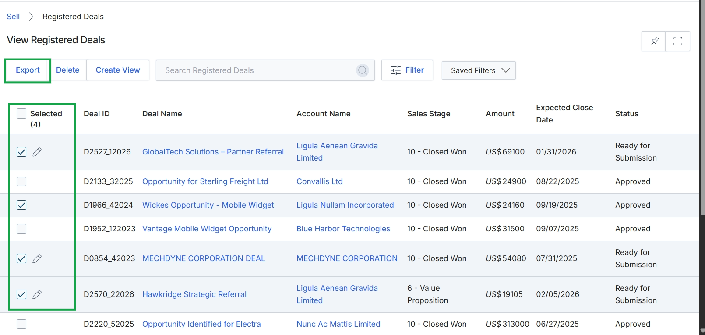This screenshot has height=335, width=705.
Task: Open the Convallis Ltd account
Action: coord(320,181)
